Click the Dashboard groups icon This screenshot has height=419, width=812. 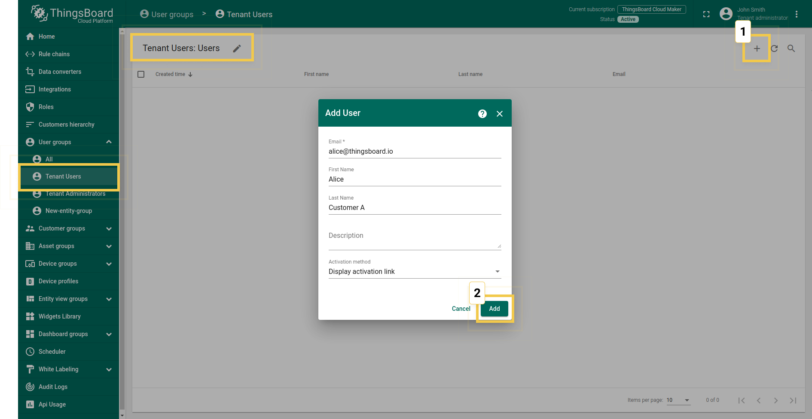30,334
